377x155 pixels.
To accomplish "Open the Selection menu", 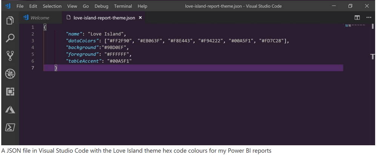I will 52,6.
